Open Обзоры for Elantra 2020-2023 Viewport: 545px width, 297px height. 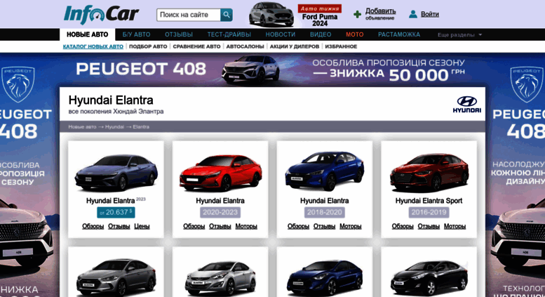coord(194,226)
